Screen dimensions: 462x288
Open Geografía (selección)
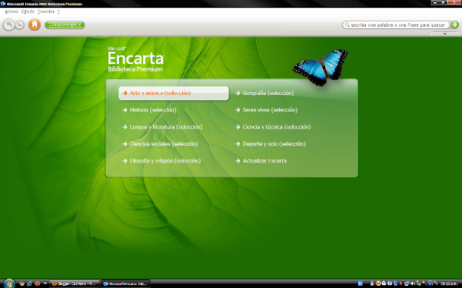pyautogui.click(x=265, y=93)
